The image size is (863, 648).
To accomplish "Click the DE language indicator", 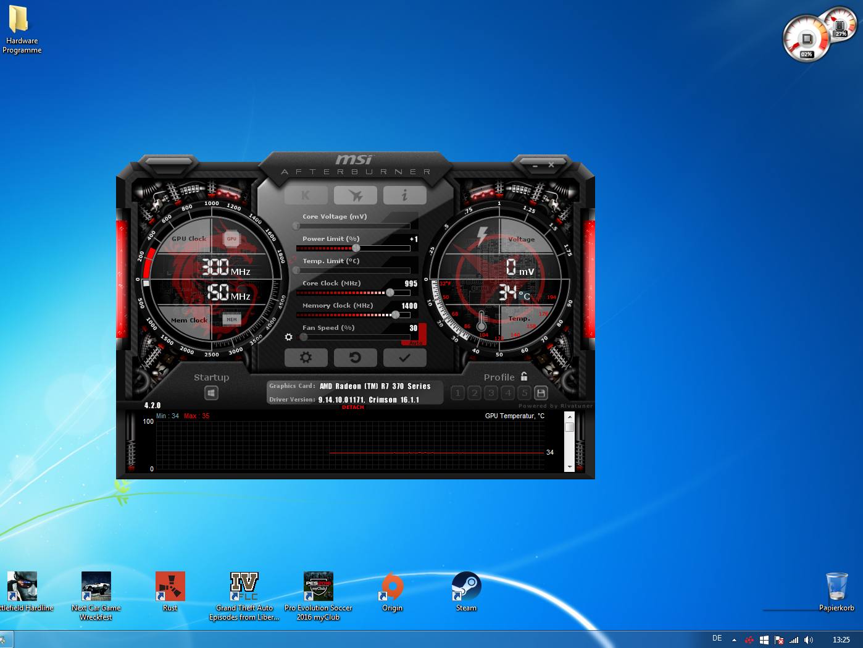I will coord(717,638).
